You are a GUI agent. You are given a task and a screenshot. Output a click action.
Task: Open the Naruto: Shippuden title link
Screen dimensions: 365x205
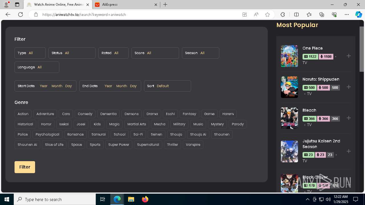pos(321,79)
